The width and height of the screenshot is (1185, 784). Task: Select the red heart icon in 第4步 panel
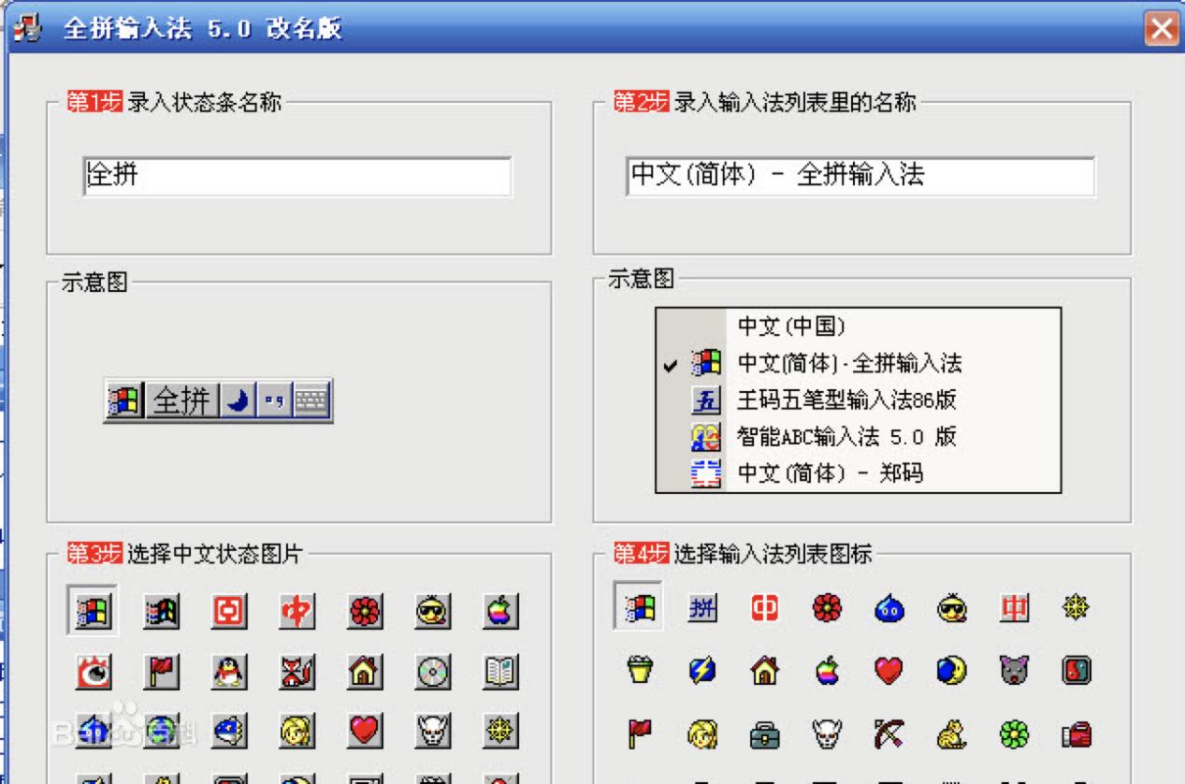coord(889,671)
